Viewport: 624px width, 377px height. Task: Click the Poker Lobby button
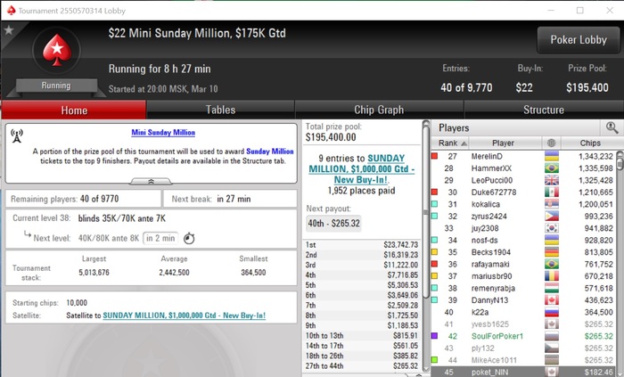point(579,40)
